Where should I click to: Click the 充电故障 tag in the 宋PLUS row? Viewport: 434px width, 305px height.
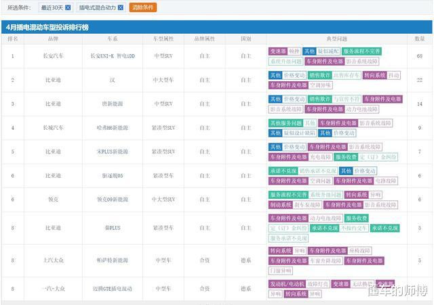click(320, 157)
